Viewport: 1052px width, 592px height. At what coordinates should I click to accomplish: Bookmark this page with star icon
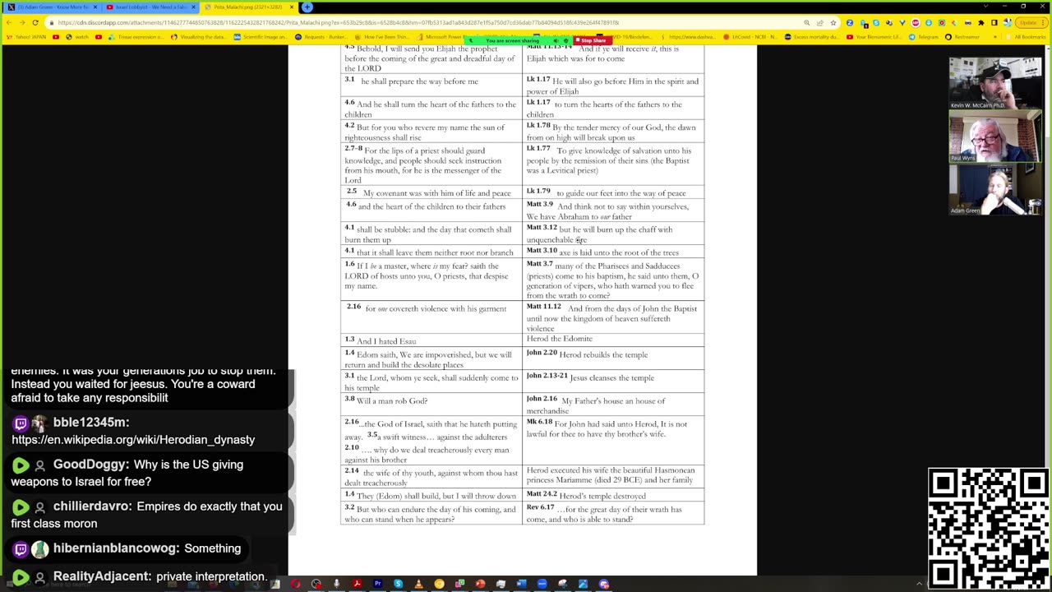[833, 22]
